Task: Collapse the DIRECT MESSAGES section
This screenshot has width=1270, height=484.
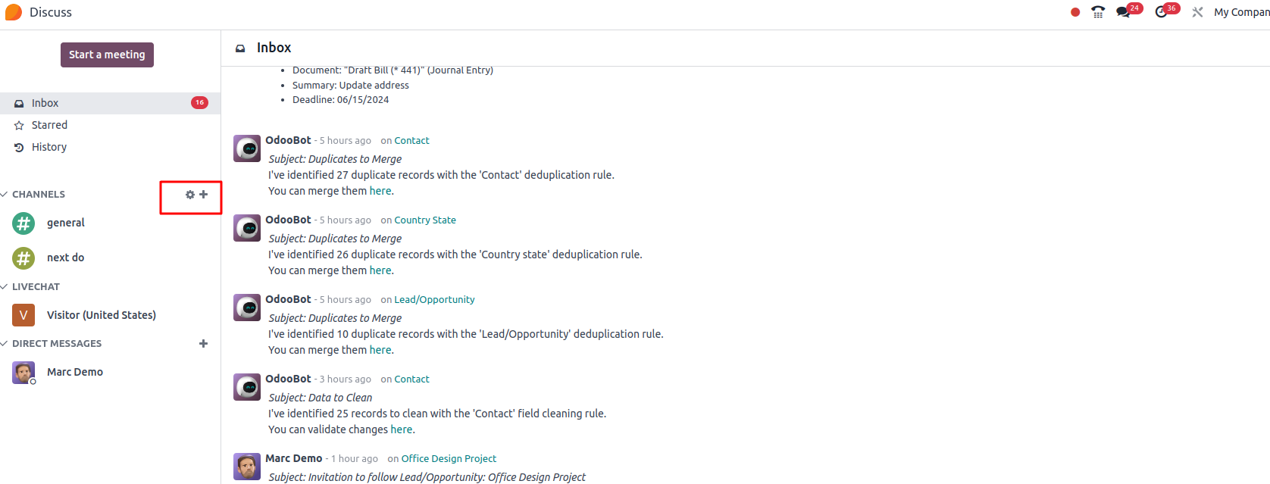Action: tap(52, 344)
